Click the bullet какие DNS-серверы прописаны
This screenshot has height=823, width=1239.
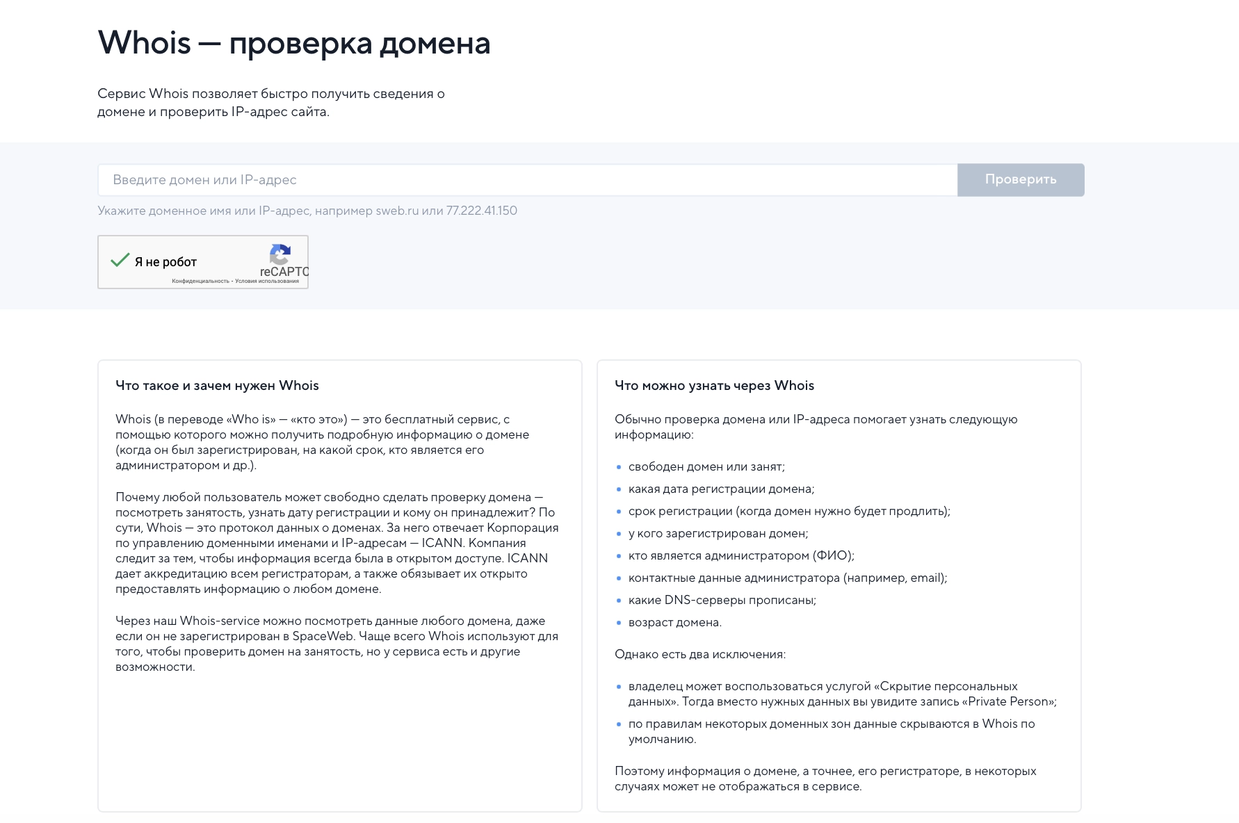(x=722, y=600)
